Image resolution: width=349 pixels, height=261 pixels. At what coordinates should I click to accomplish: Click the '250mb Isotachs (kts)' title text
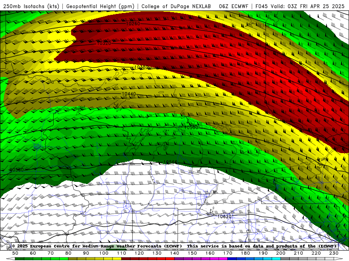click(31, 6)
